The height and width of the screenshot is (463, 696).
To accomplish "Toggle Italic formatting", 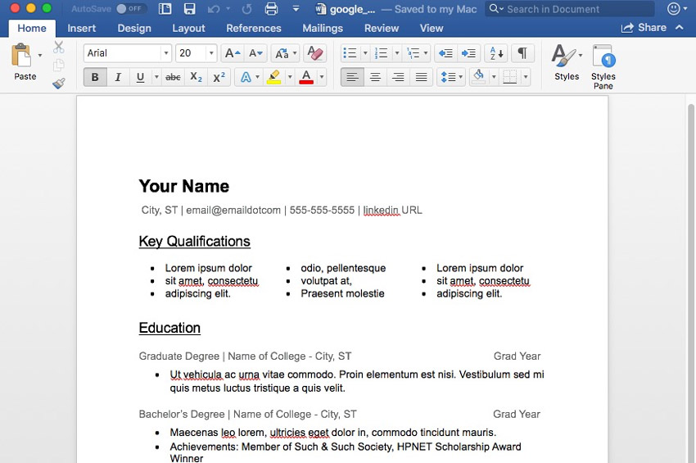I will pyautogui.click(x=118, y=77).
